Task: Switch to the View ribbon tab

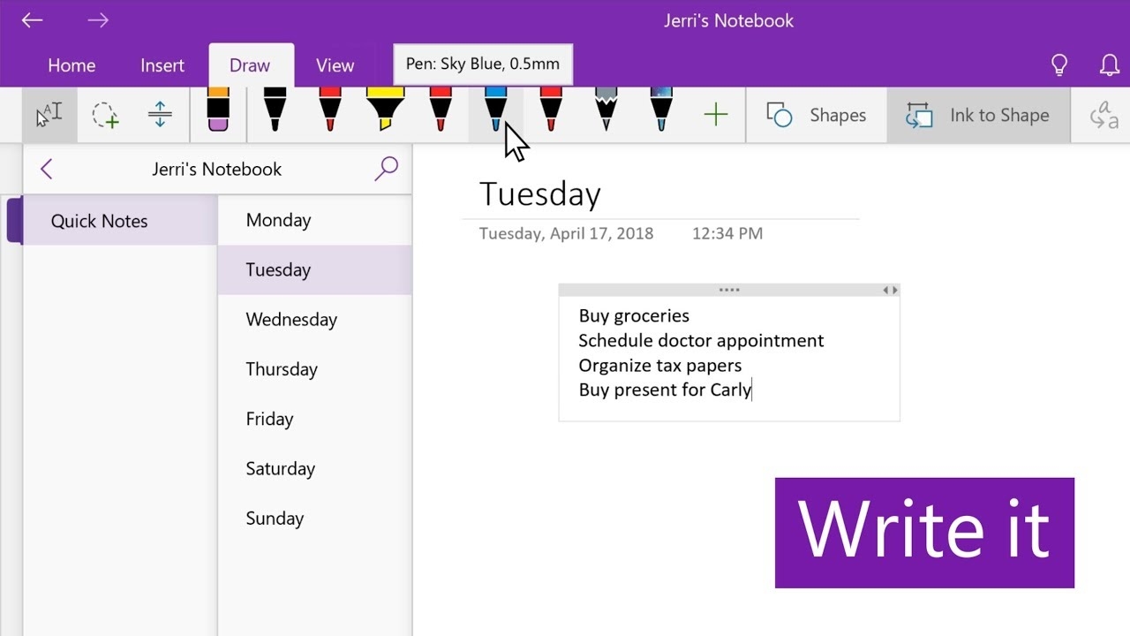Action: pyautogui.click(x=335, y=64)
